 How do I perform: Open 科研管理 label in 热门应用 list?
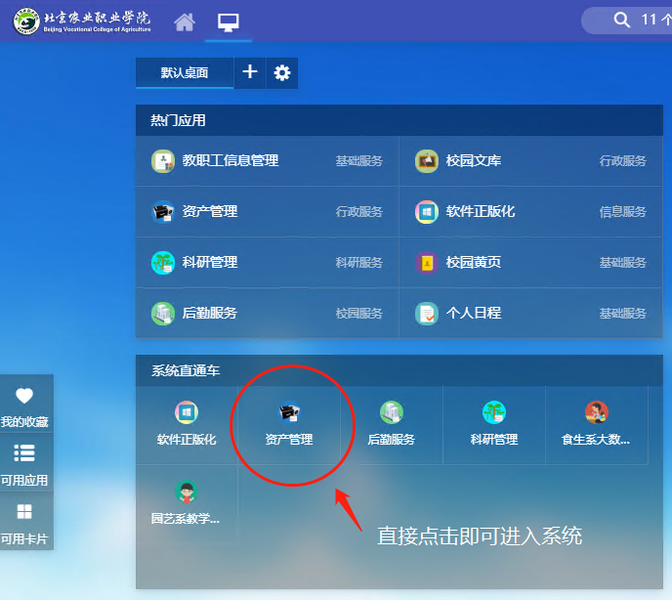point(210,263)
